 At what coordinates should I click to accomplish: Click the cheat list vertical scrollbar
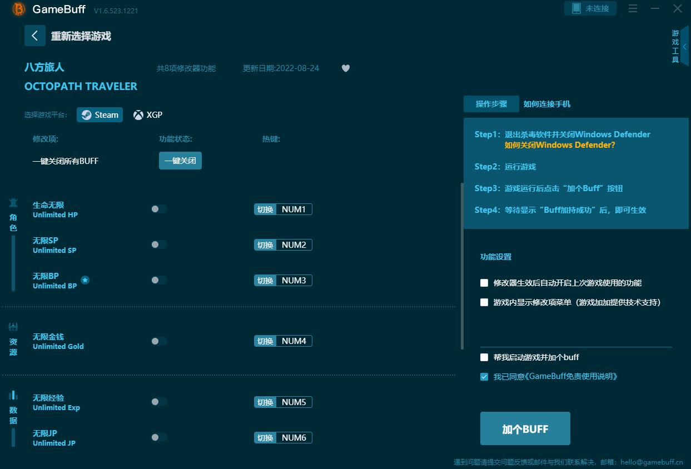click(461, 267)
